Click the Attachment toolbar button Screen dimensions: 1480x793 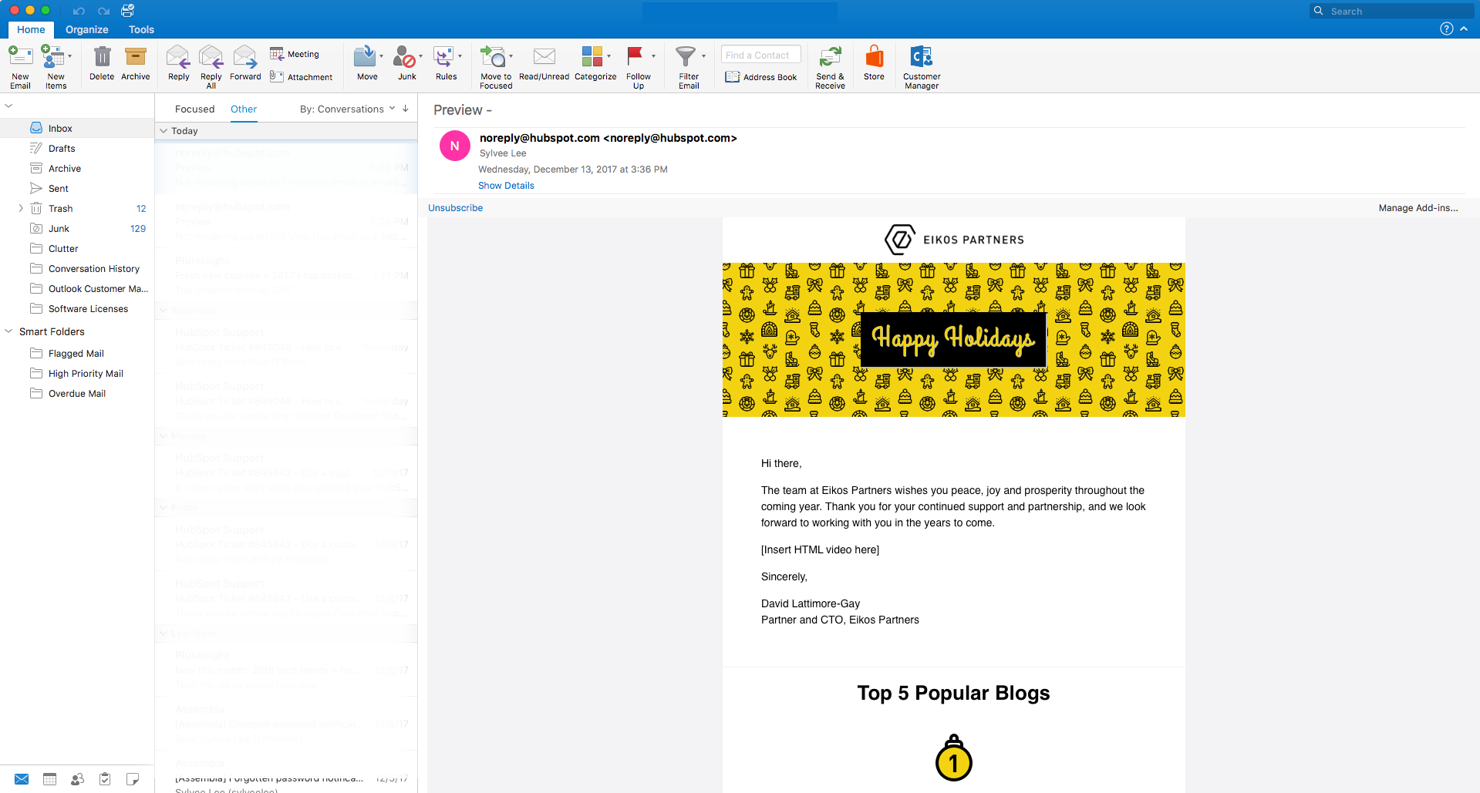point(302,77)
